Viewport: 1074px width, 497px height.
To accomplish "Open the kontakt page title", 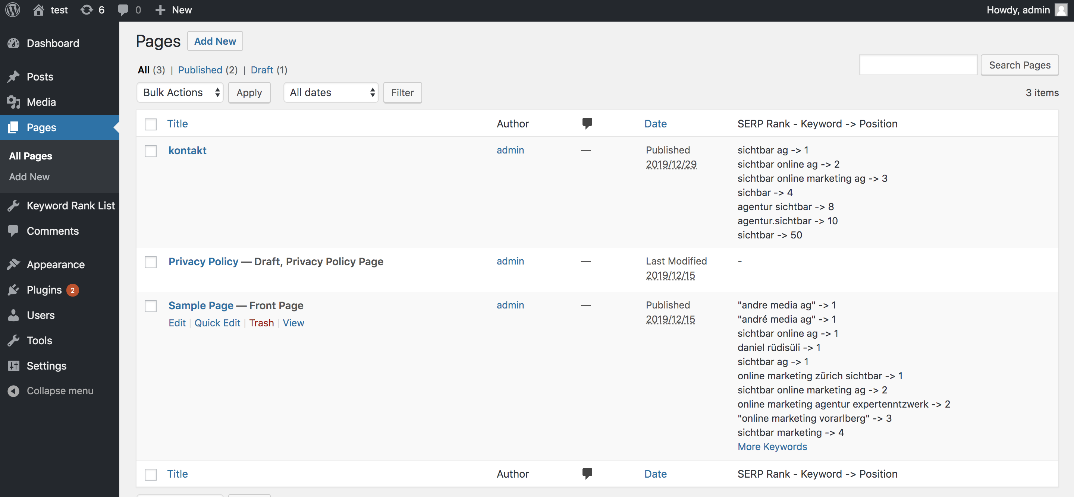I will [187, 151].
